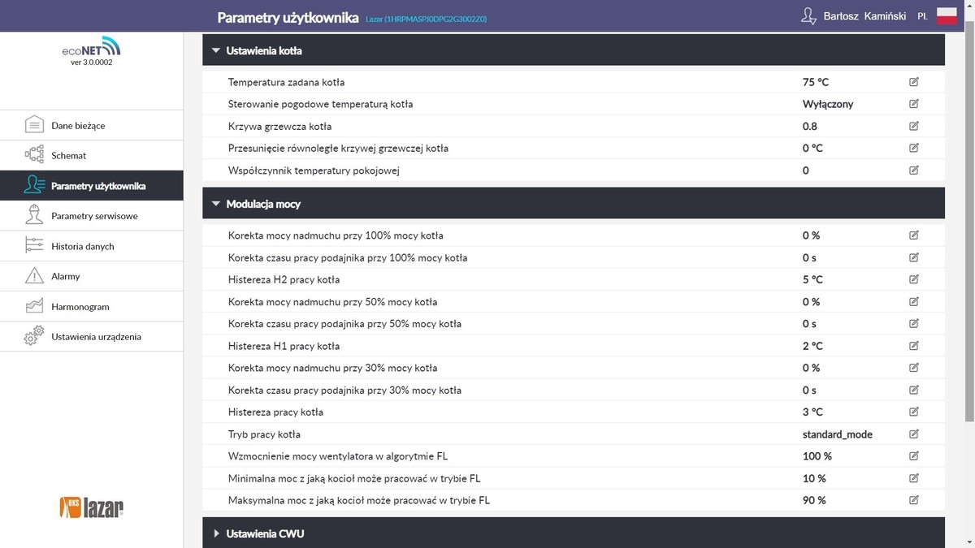
Task: Open Dane bieżące menu item
Action: tap(78, 126)
